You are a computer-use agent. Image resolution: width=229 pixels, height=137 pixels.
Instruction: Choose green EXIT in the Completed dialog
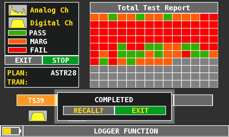140,110
